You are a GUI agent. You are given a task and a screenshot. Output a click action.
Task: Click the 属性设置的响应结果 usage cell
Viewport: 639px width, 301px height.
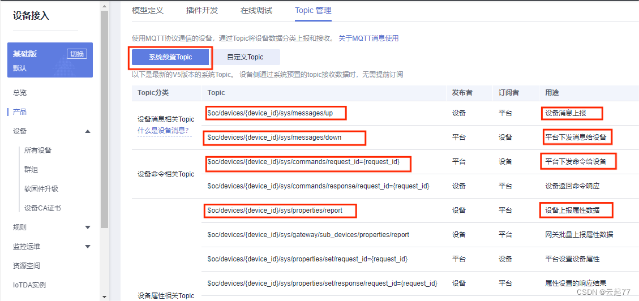pyautogui.click(x=576, y=283)
